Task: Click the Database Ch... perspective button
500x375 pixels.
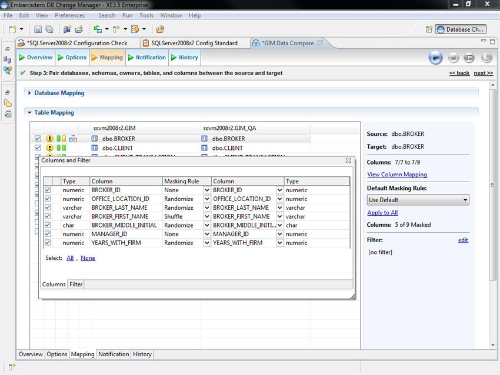Action: pos(461,29)
